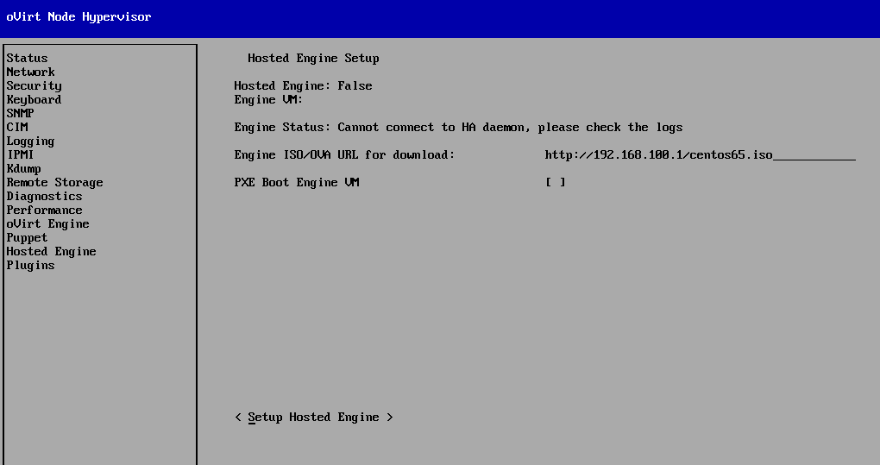Select Hosted Engine in the sidebar

[52, 252]
